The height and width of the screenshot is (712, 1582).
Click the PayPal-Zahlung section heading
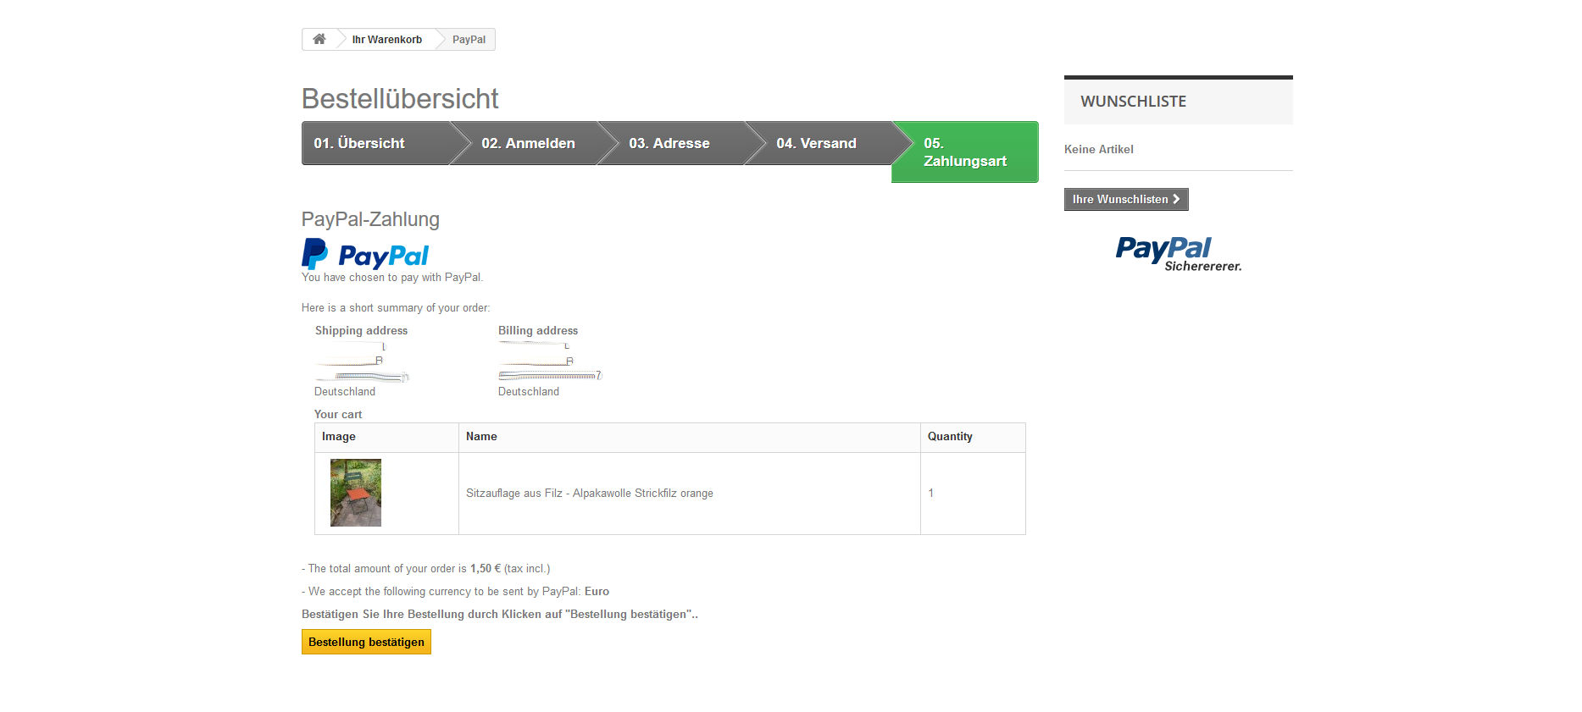pyautogui.click(x=370, y=219)
